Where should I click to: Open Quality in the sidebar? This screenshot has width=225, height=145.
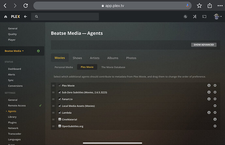pos(12,34)
